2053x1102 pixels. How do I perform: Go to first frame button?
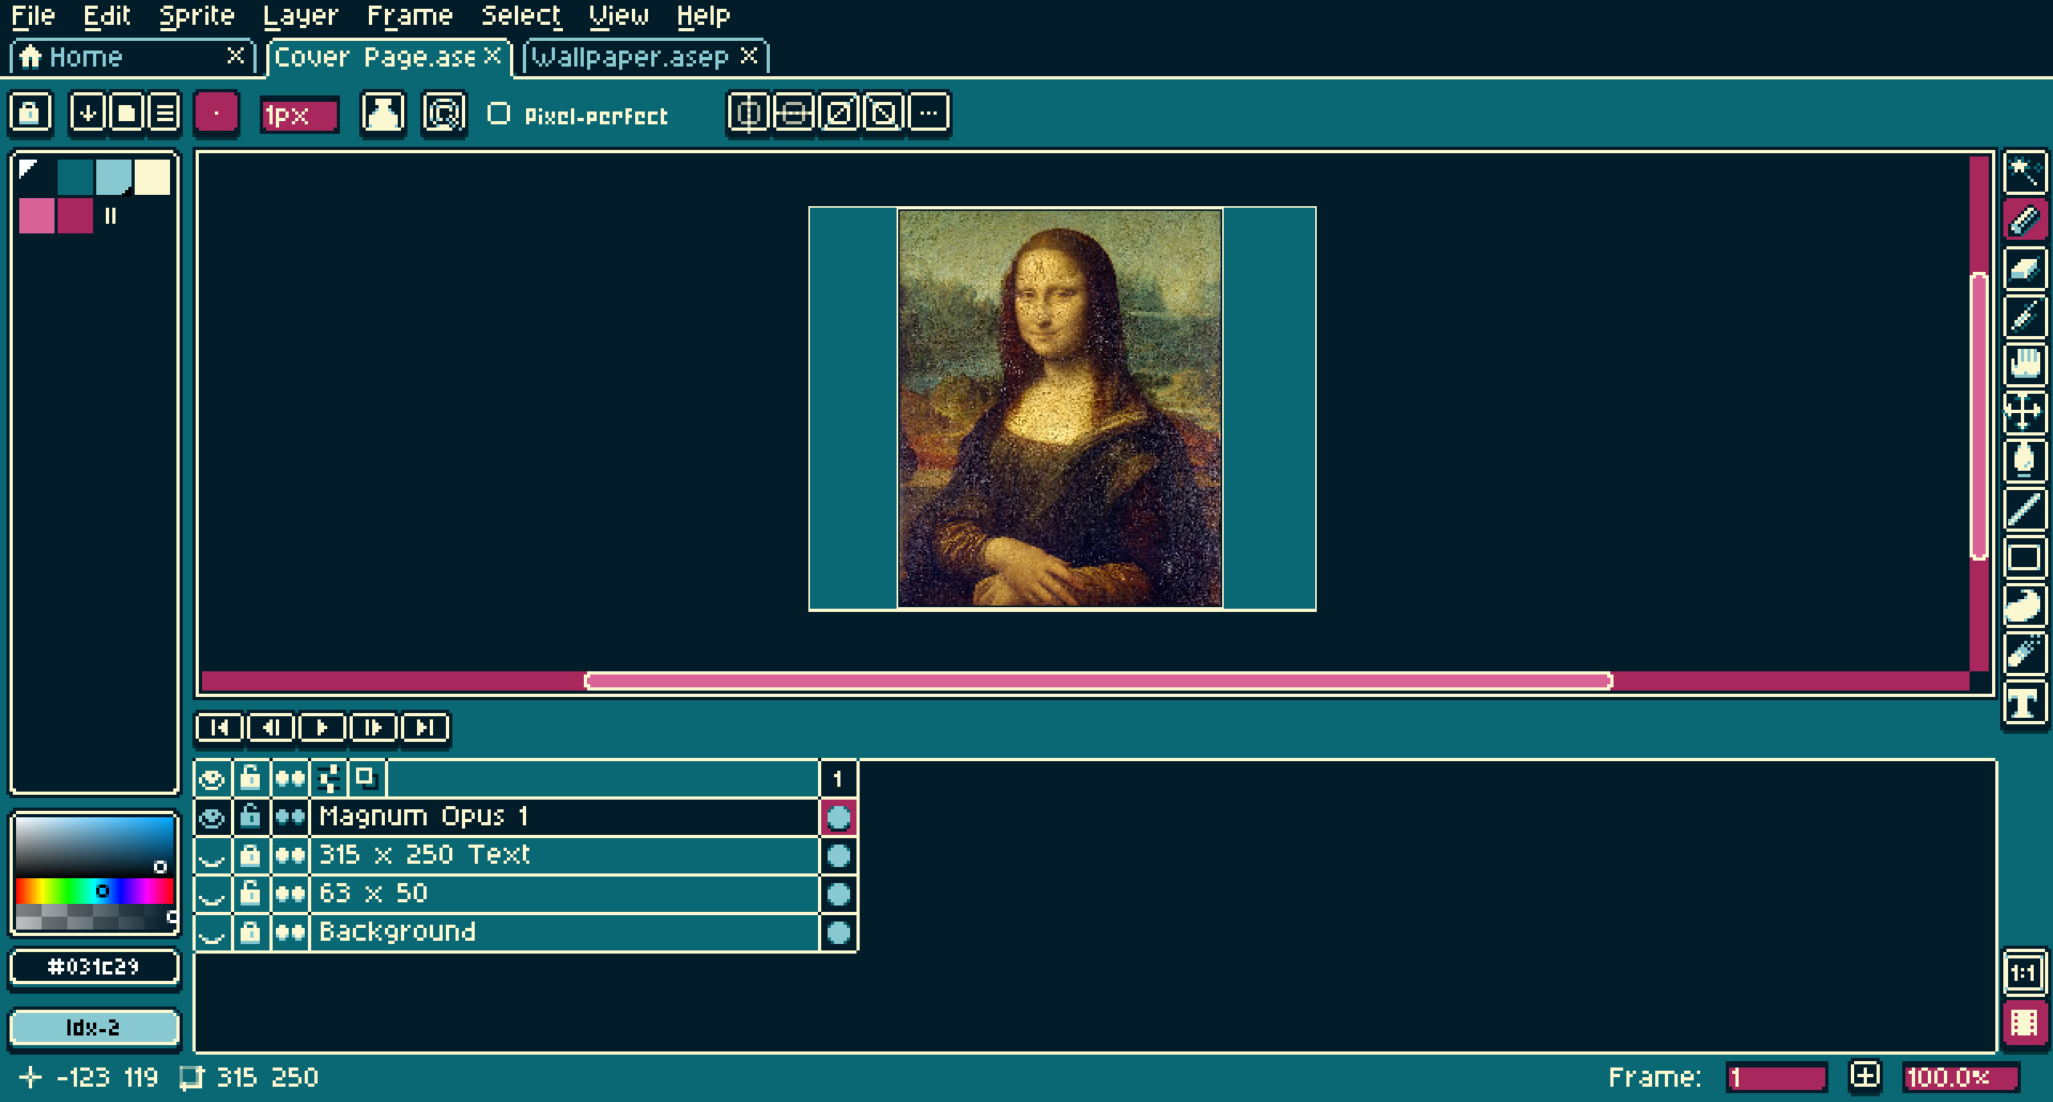click(219, 727)
